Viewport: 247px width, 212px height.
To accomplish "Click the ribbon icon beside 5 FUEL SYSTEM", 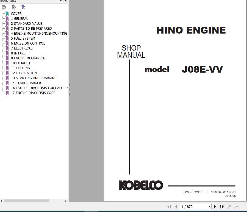I will [7, 38].
